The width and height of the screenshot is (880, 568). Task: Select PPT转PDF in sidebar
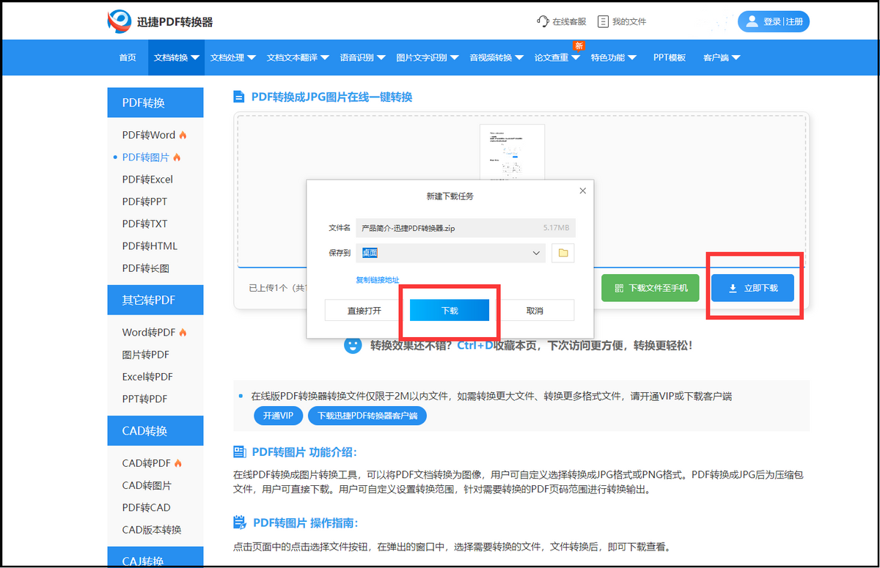click(144, 399)
